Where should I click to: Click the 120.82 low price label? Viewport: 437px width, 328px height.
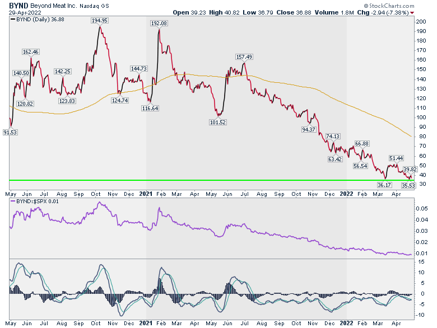(x=25, y=104)
